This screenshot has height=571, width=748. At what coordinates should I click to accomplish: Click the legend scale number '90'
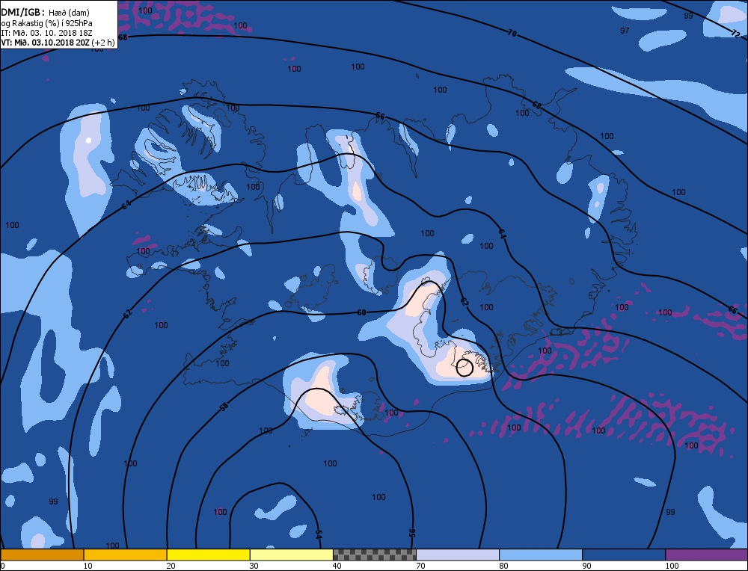(x=586, y=566)
